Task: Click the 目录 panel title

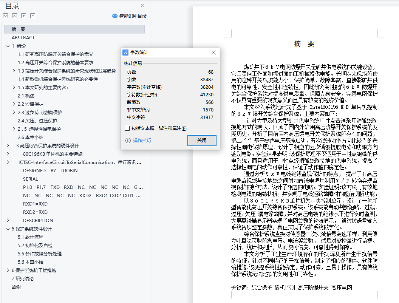Action: (x=12, y=6)
